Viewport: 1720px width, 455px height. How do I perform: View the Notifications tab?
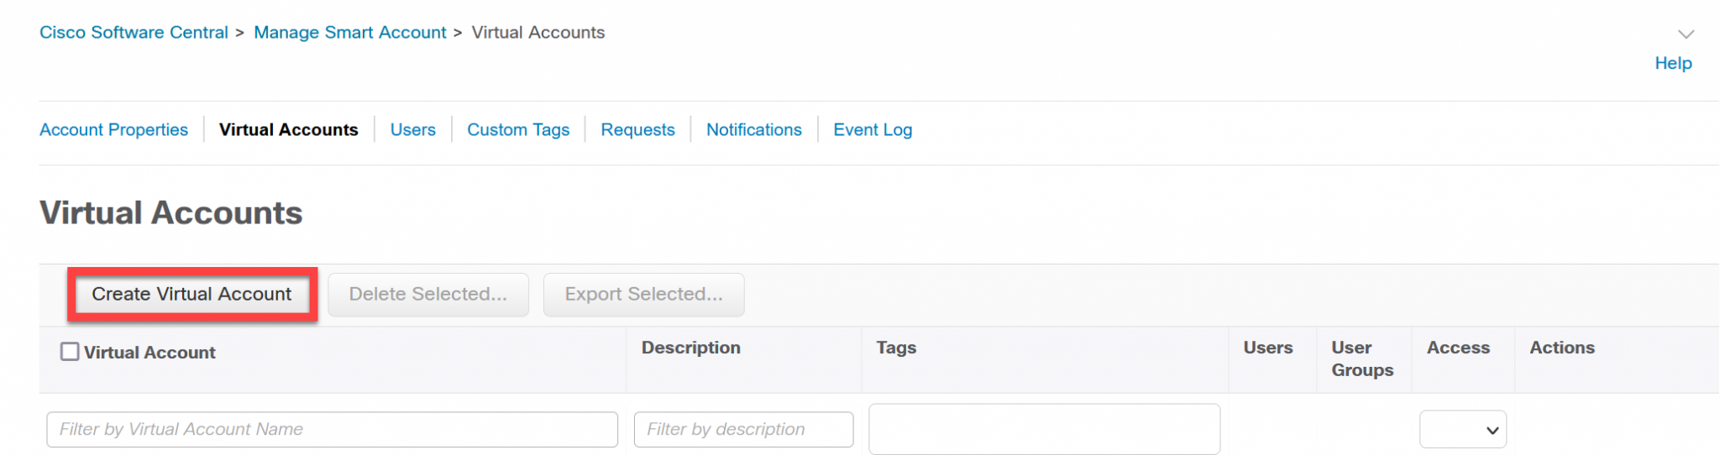coord(753,130)
